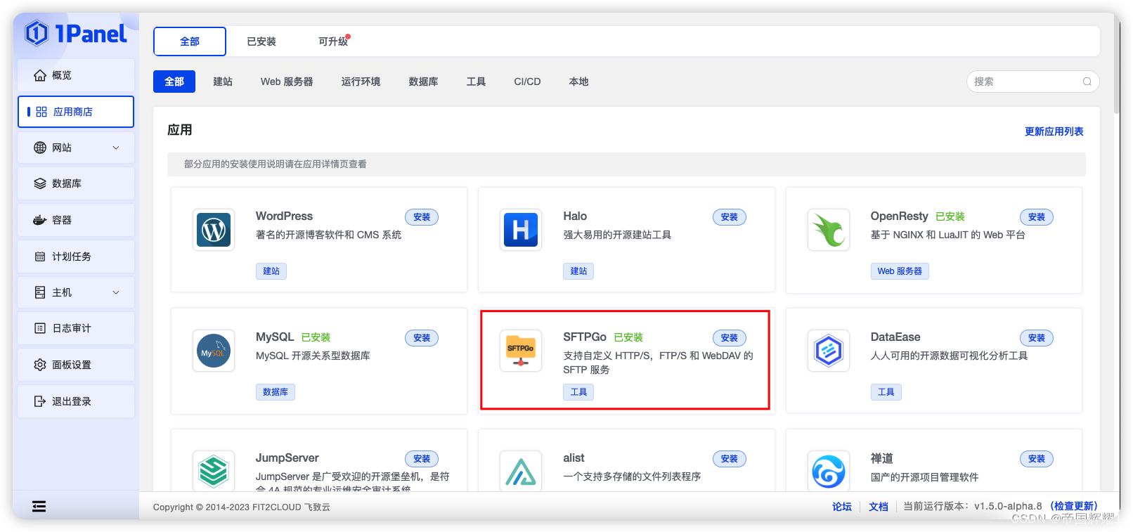The image size is (1133, 532).
Task: Filter apps by 数据库 category
Action: click(x=423, y=82)
